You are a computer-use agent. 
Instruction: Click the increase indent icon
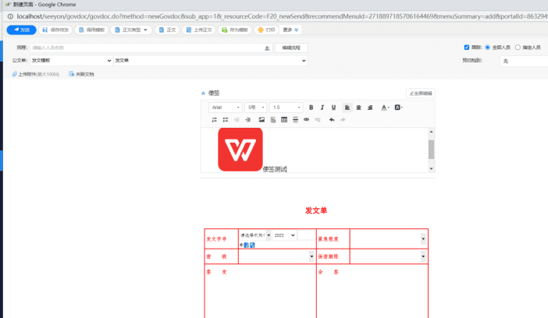tap(247, 120)
